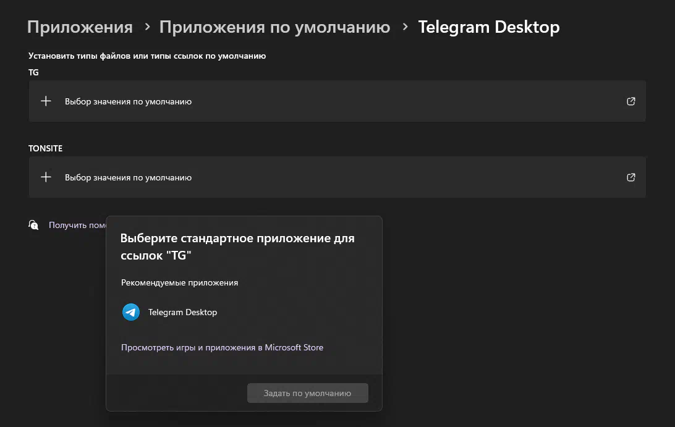Click the heading Установить типы файлов

147,56
